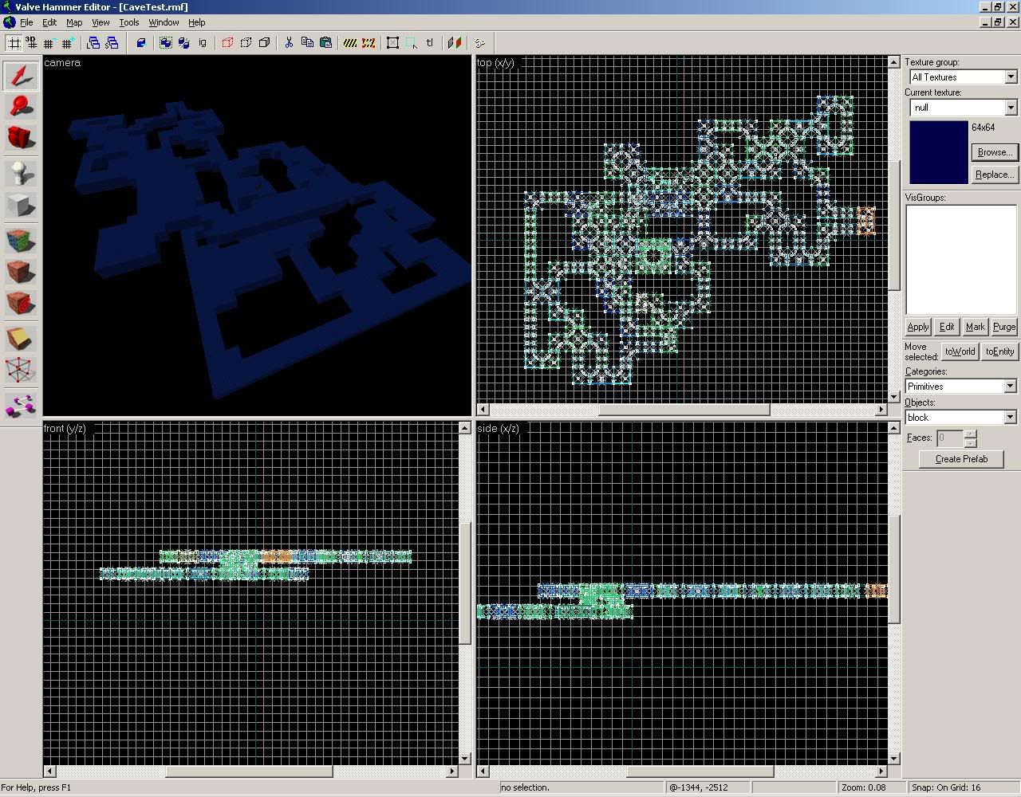Increase the Faces stepper value

pos(970,434)
